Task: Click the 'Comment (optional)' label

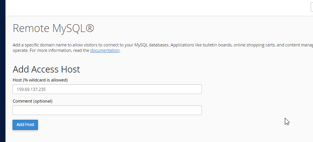Action: (x=32, y=101)
